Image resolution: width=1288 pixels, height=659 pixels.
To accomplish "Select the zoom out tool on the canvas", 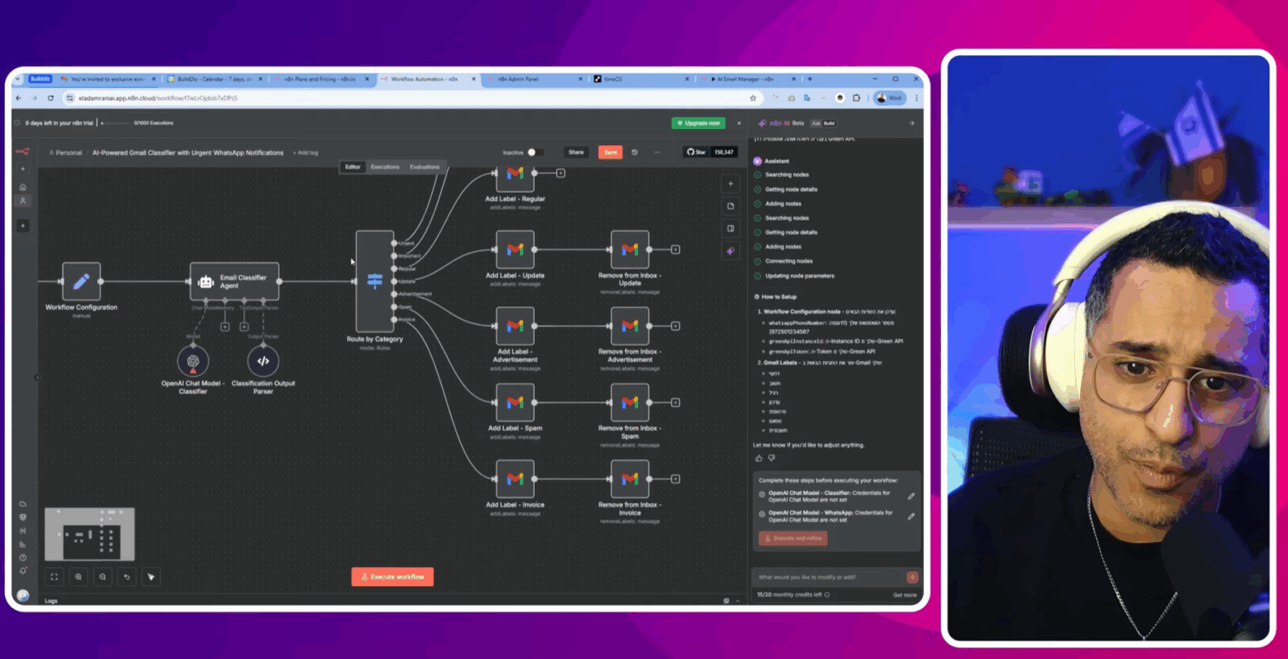I will coord(102,576).
